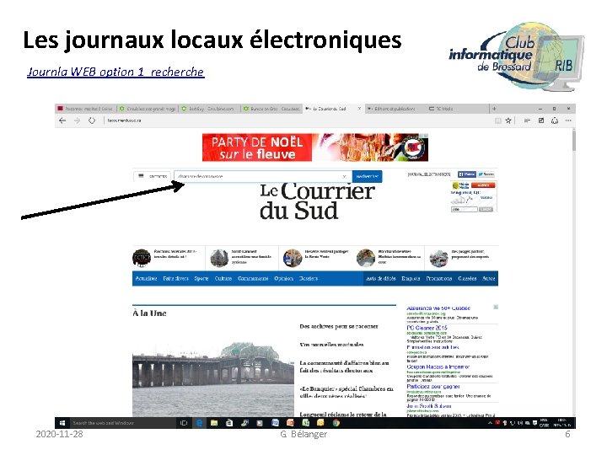The image size is (607, 455).
Task: Open the Actualités menu item
Action: click(x=146, y=279)
